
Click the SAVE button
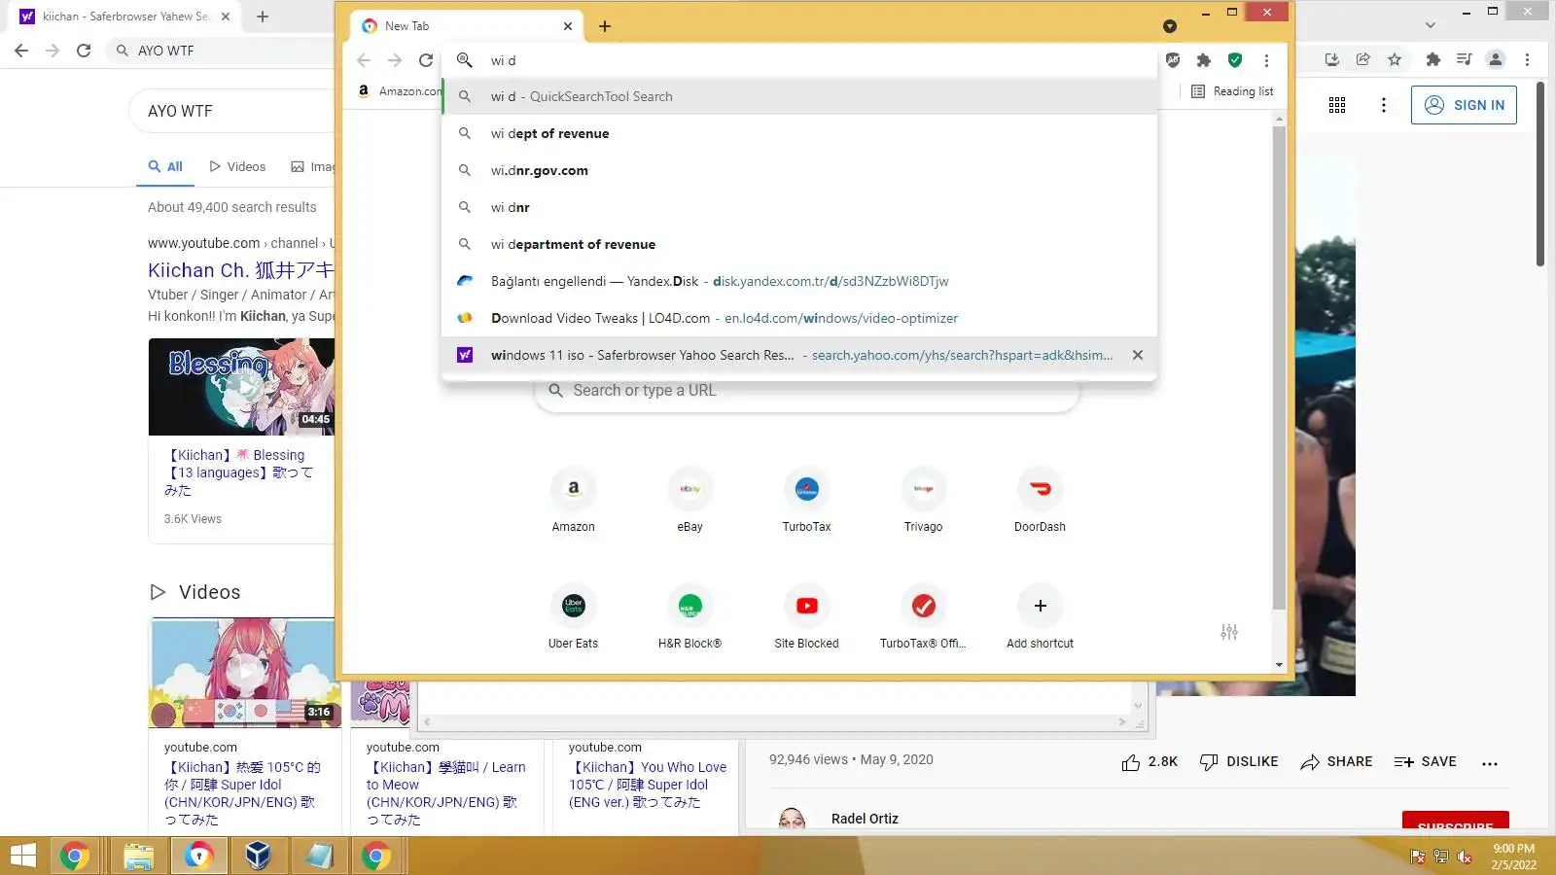pyautogui.click(x=1425, y=762)
